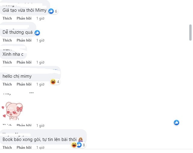Screen dimensions: 193x153
Task: Click the vertical scrollbar thumb
Action: 190,33
